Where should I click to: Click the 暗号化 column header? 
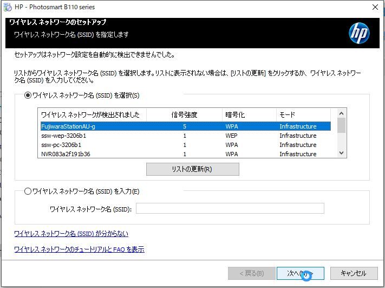(x=249, y=114)
